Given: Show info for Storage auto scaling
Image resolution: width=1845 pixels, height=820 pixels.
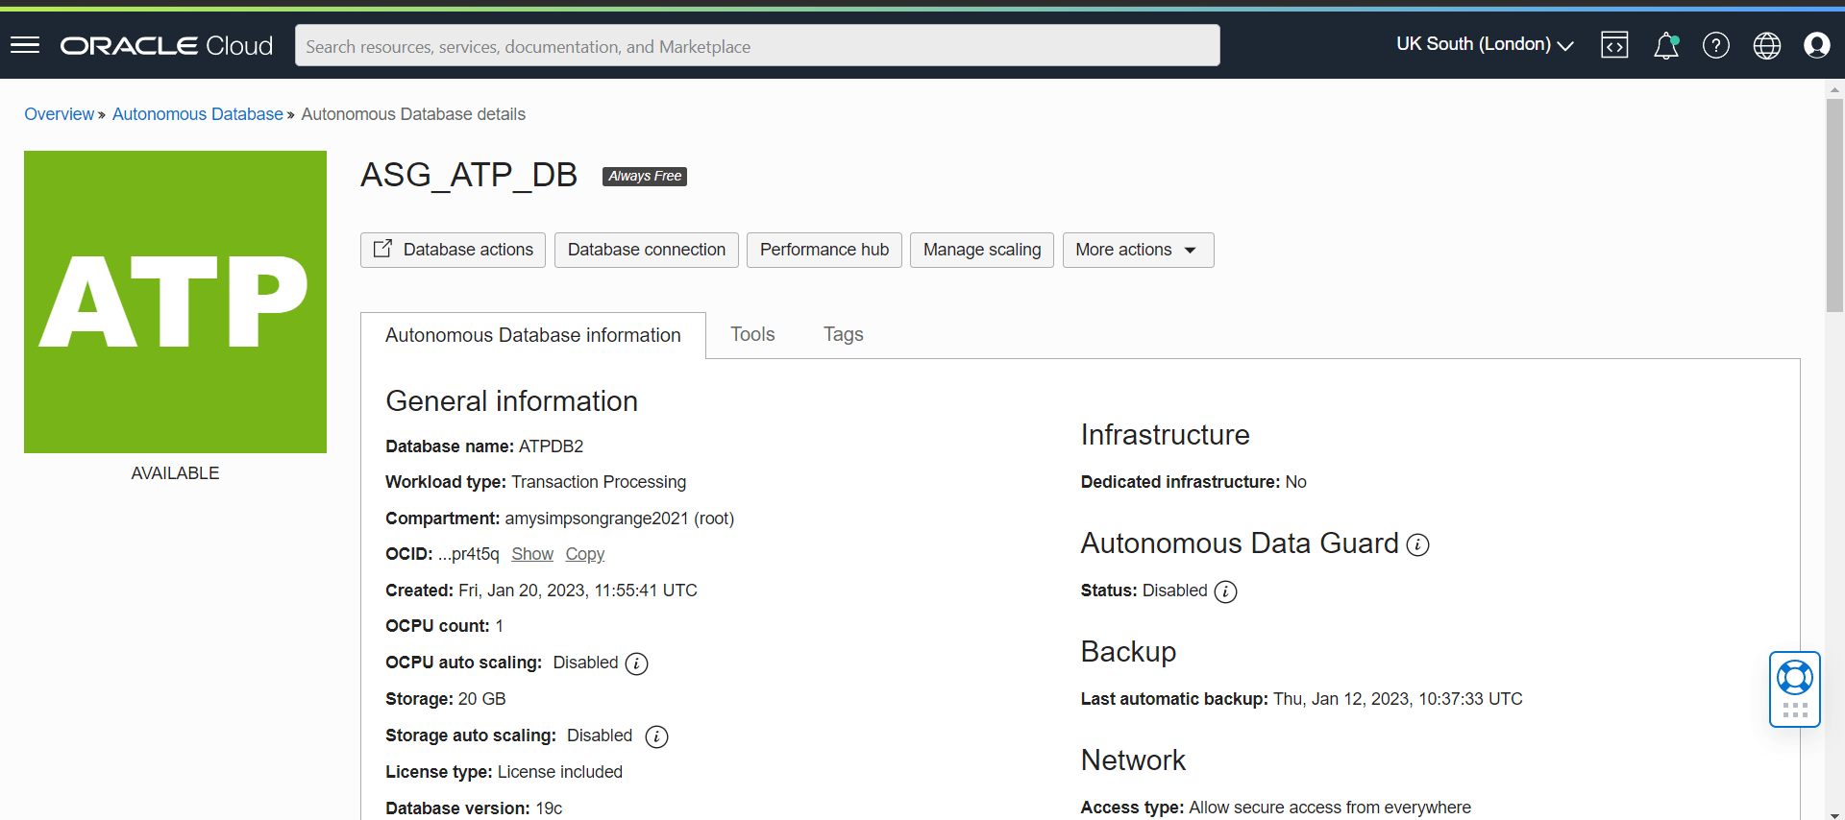Looking at the screenshot, I should coord(656,736).
